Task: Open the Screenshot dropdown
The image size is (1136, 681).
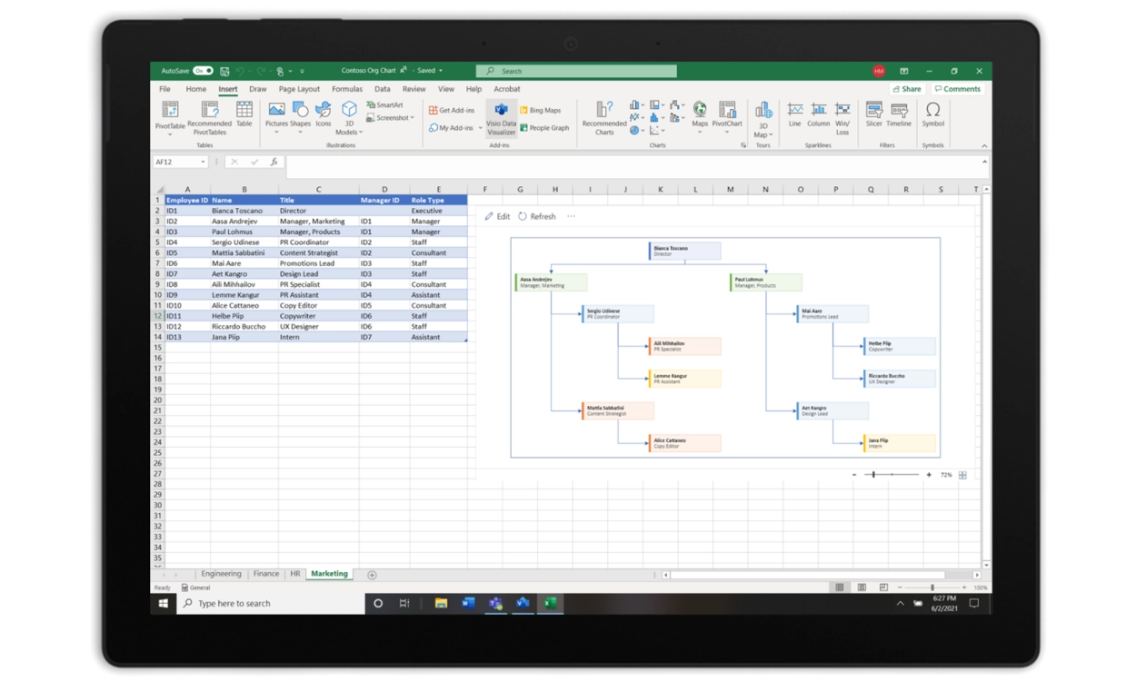Action: point(391,118)
